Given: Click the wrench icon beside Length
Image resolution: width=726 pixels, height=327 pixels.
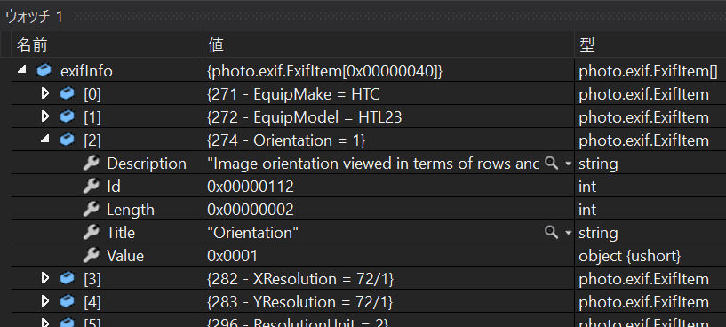Looking at the screenshot, I should point(92,210).
